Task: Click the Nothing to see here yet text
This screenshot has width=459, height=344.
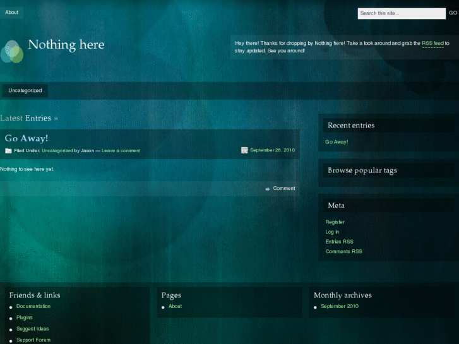Action: [x=27, y=169]
